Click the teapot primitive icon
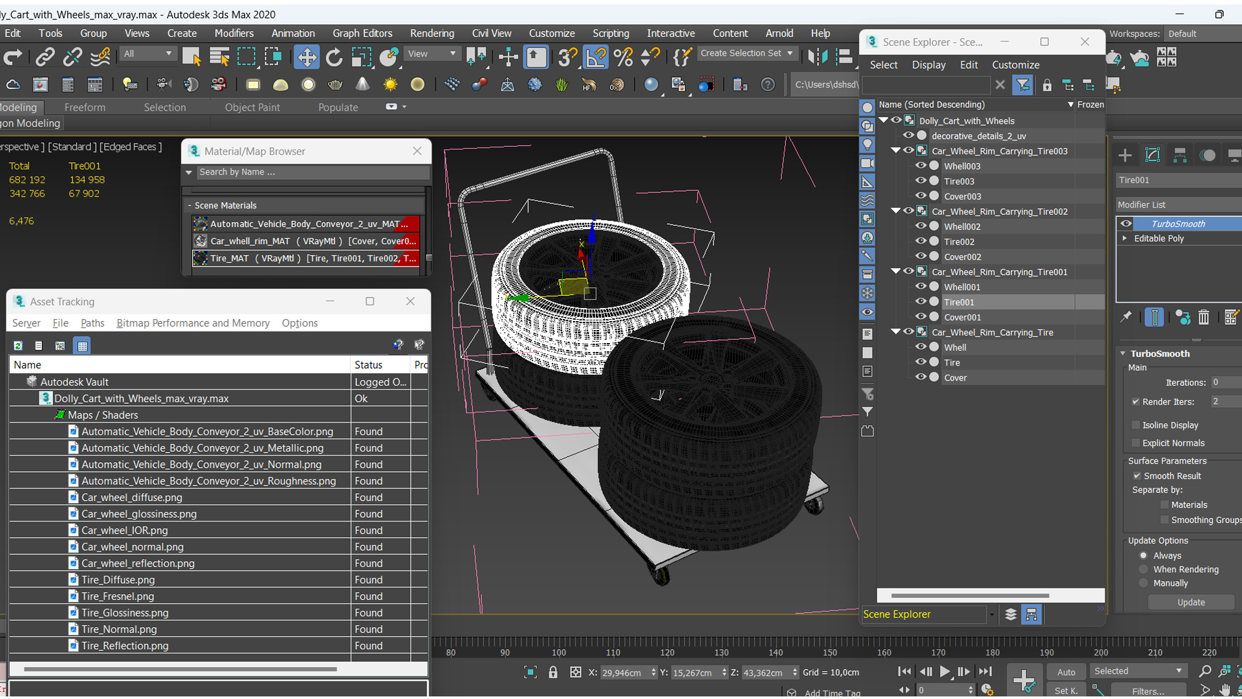This screenshot has width=1242, height=699. 335,85
